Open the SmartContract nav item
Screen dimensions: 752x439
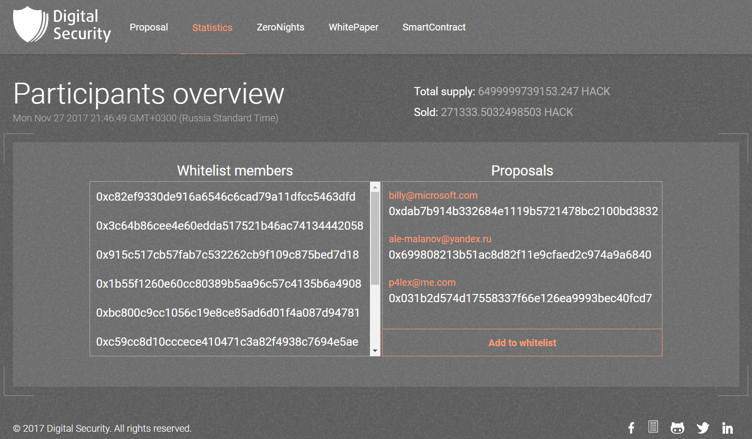pos(434,27)
